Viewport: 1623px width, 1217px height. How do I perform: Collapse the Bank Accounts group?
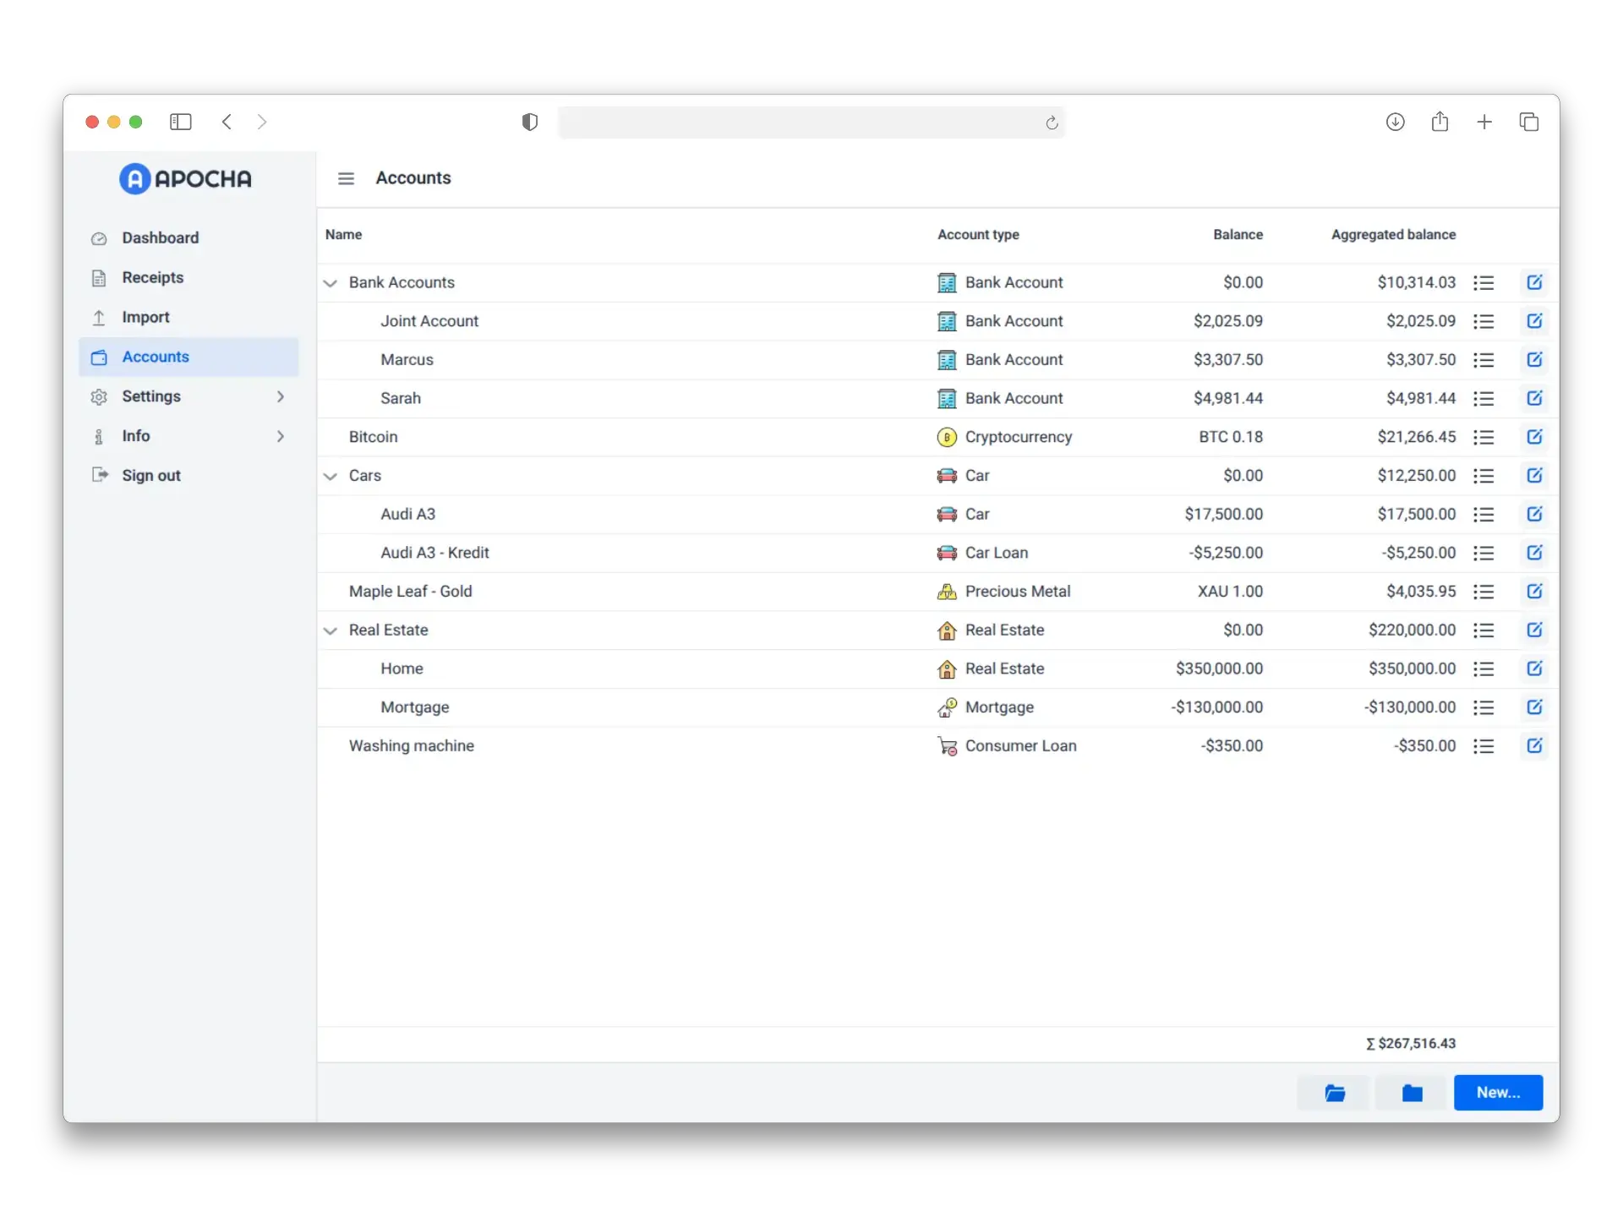pyautogui.click(x=331, y=283)
